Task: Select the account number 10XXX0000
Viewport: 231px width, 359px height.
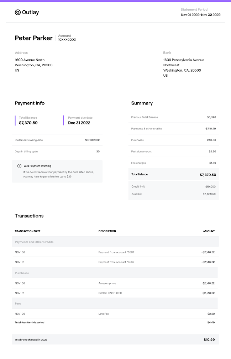Action: click(67, 40)
